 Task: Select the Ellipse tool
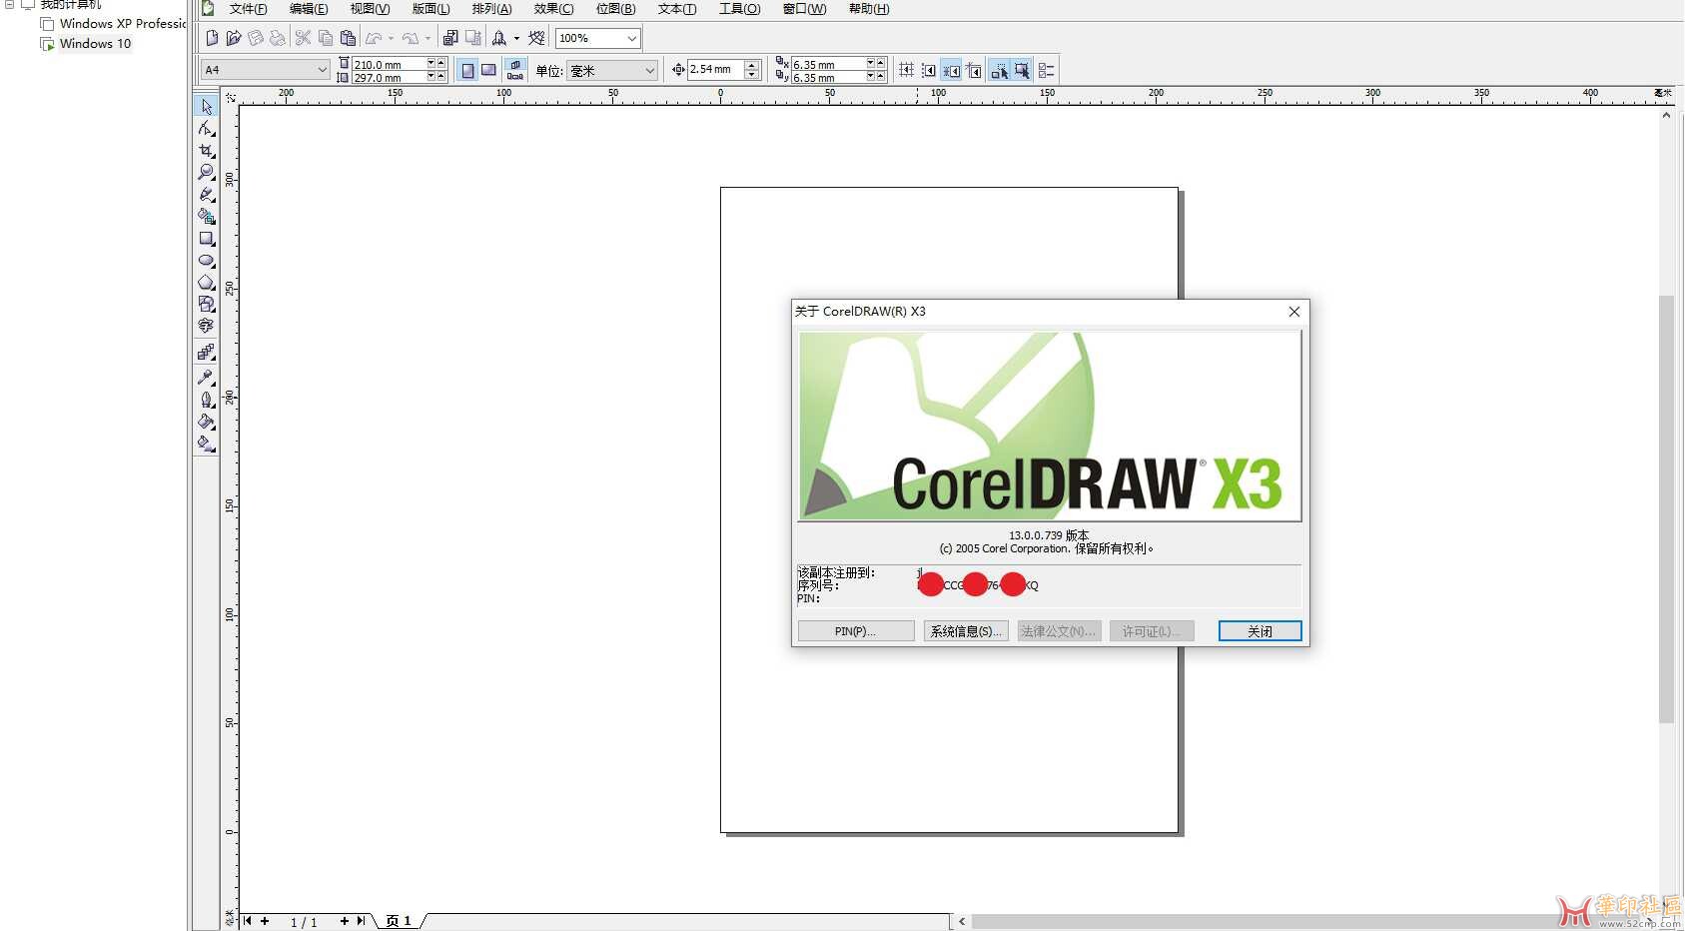click(x=207, y=261)
